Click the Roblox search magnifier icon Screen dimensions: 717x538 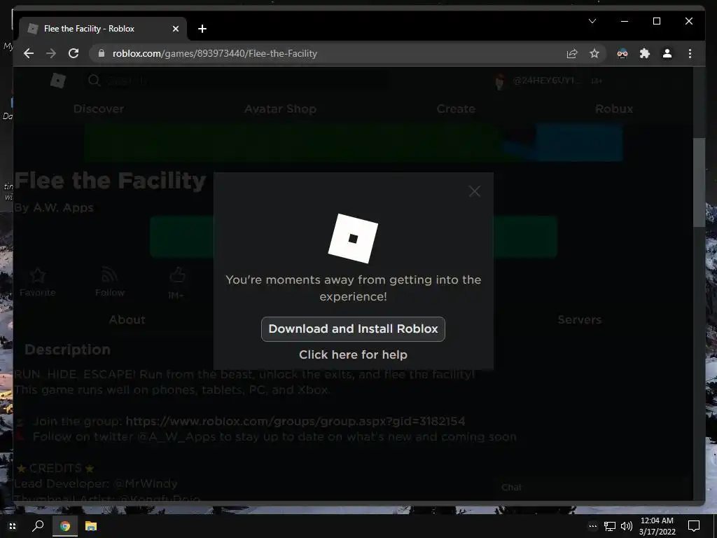coord(94,81)
